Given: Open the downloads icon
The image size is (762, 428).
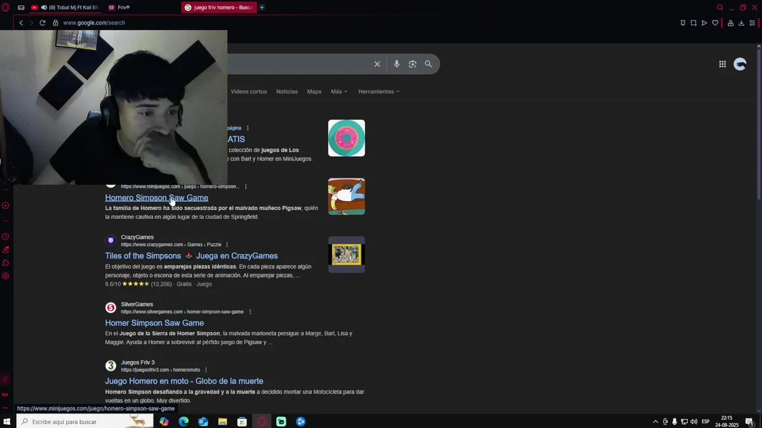Looking at the screenshot, I should point(741,23).
